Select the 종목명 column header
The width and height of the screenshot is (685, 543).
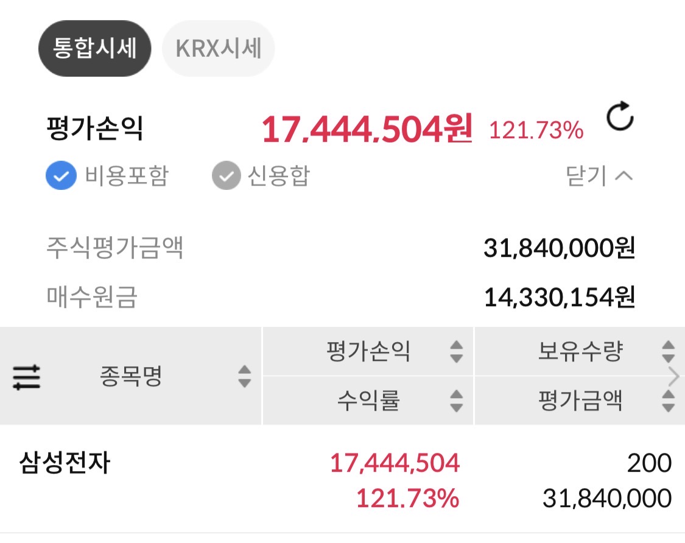point(131,377)
